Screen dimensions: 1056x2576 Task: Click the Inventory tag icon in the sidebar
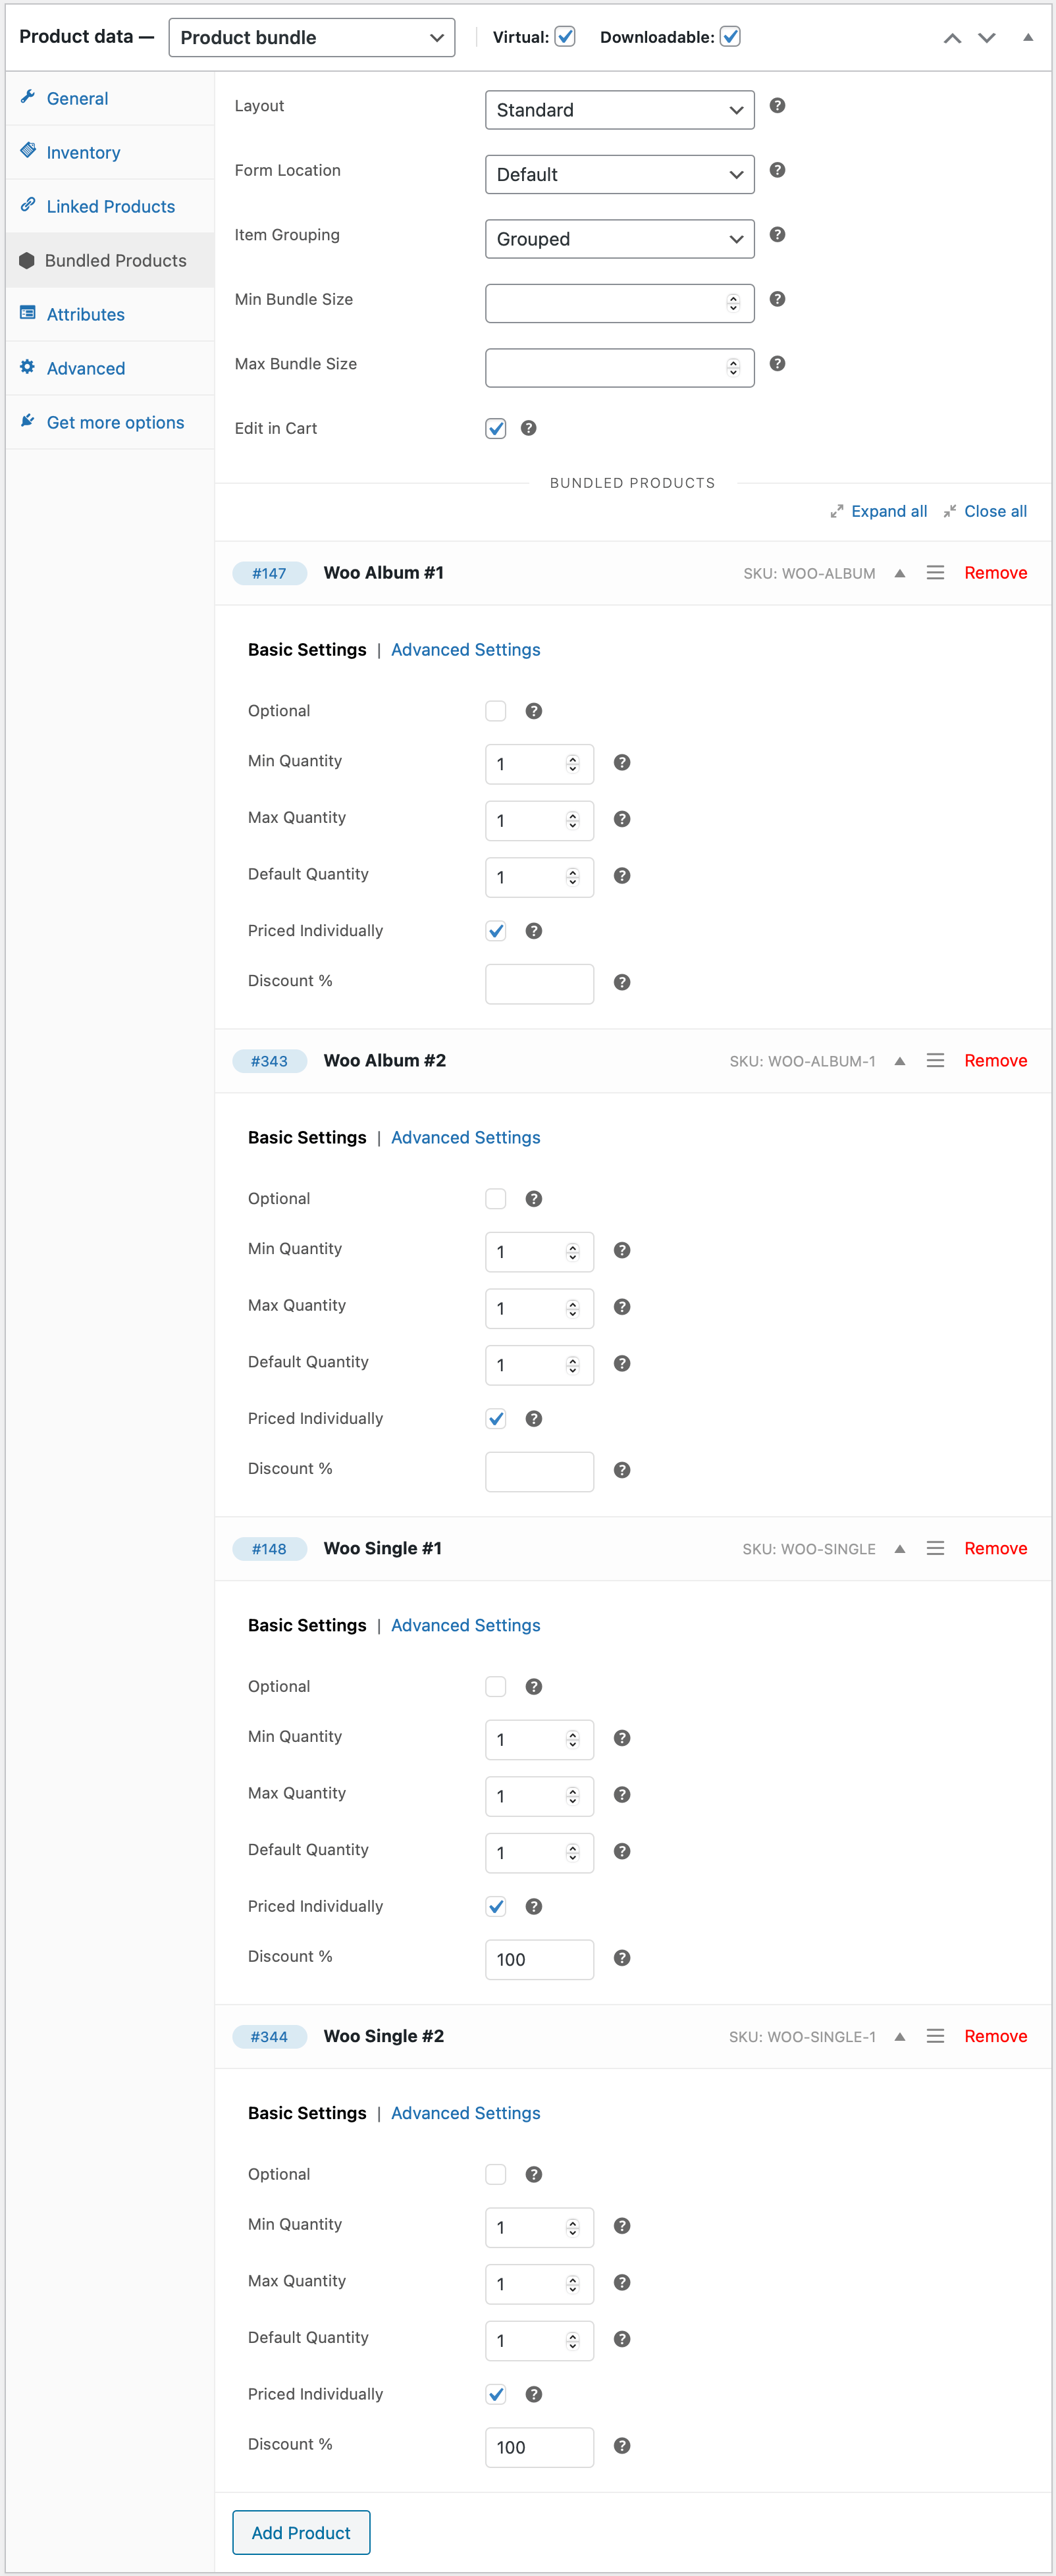[28, 150]
